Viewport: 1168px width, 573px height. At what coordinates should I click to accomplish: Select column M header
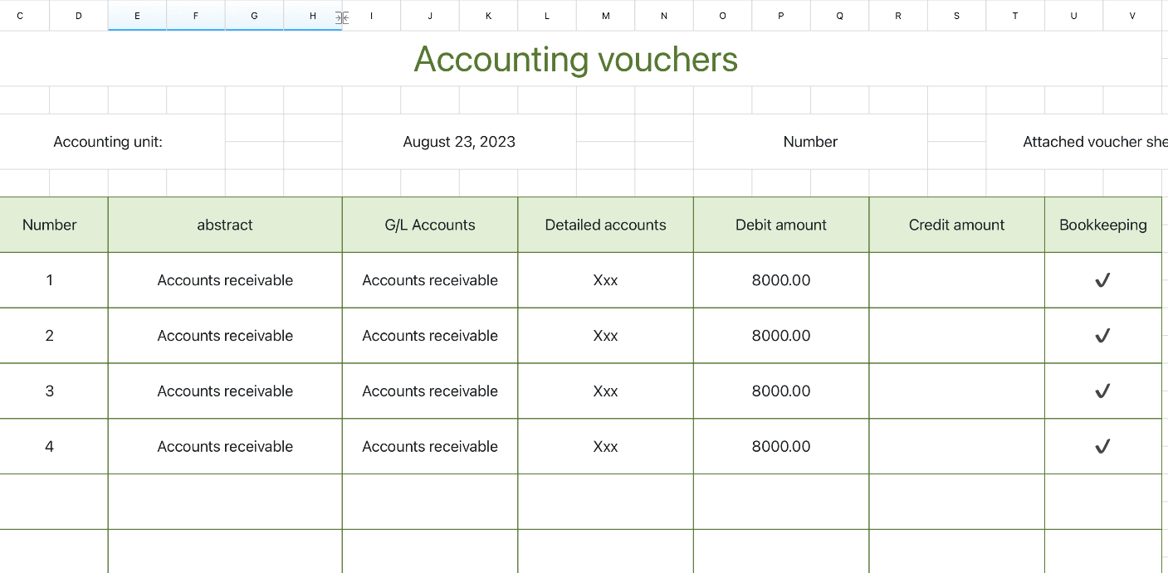(x=605, y=16)
